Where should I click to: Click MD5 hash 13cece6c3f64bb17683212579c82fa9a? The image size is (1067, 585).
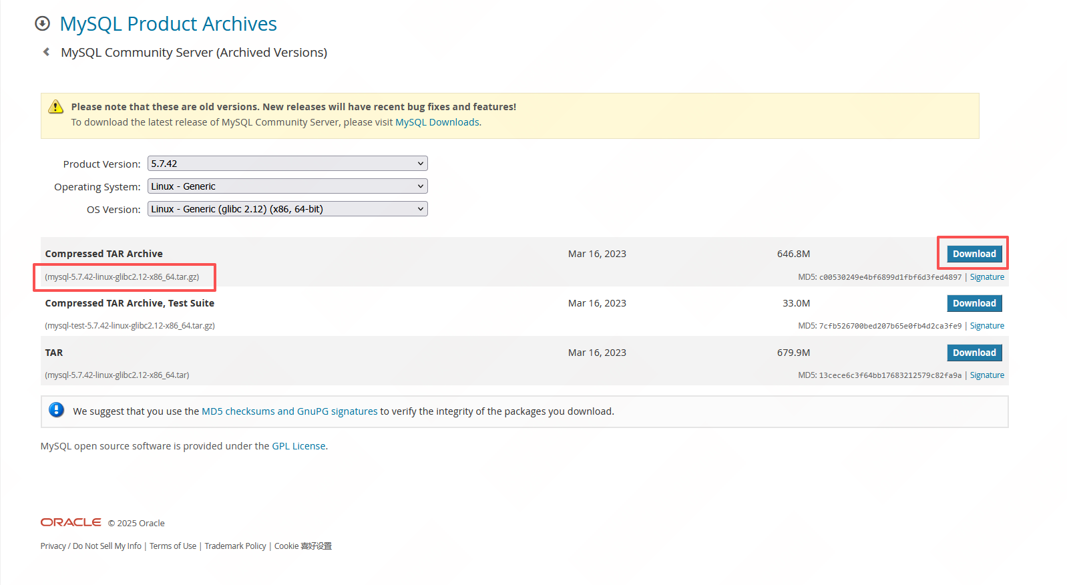tap(890, 375)
